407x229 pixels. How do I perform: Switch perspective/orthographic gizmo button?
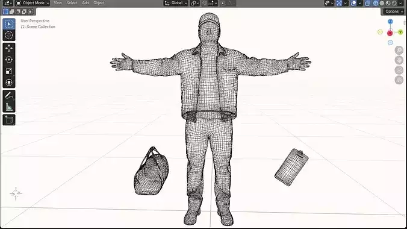point(399,80)
